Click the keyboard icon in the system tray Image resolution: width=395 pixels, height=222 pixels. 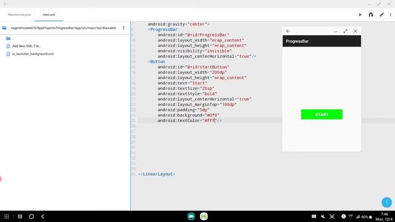pos(314,216)
